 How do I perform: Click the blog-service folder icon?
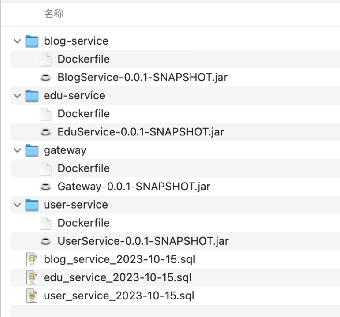point(32,41)
